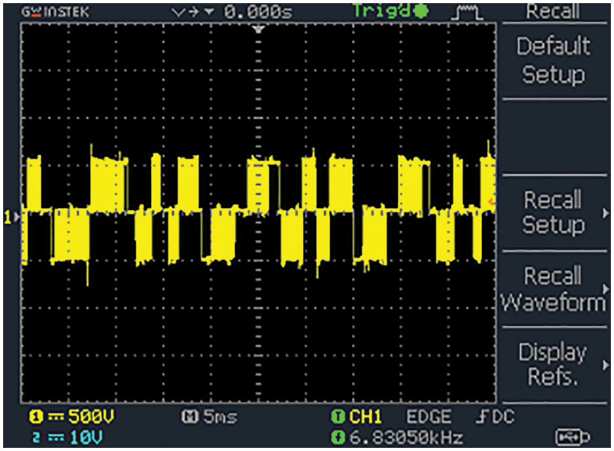The height and width of the screenshot is (451, 614).
Task: Click the green frequency counter icon
Action: tap(338, 438)
